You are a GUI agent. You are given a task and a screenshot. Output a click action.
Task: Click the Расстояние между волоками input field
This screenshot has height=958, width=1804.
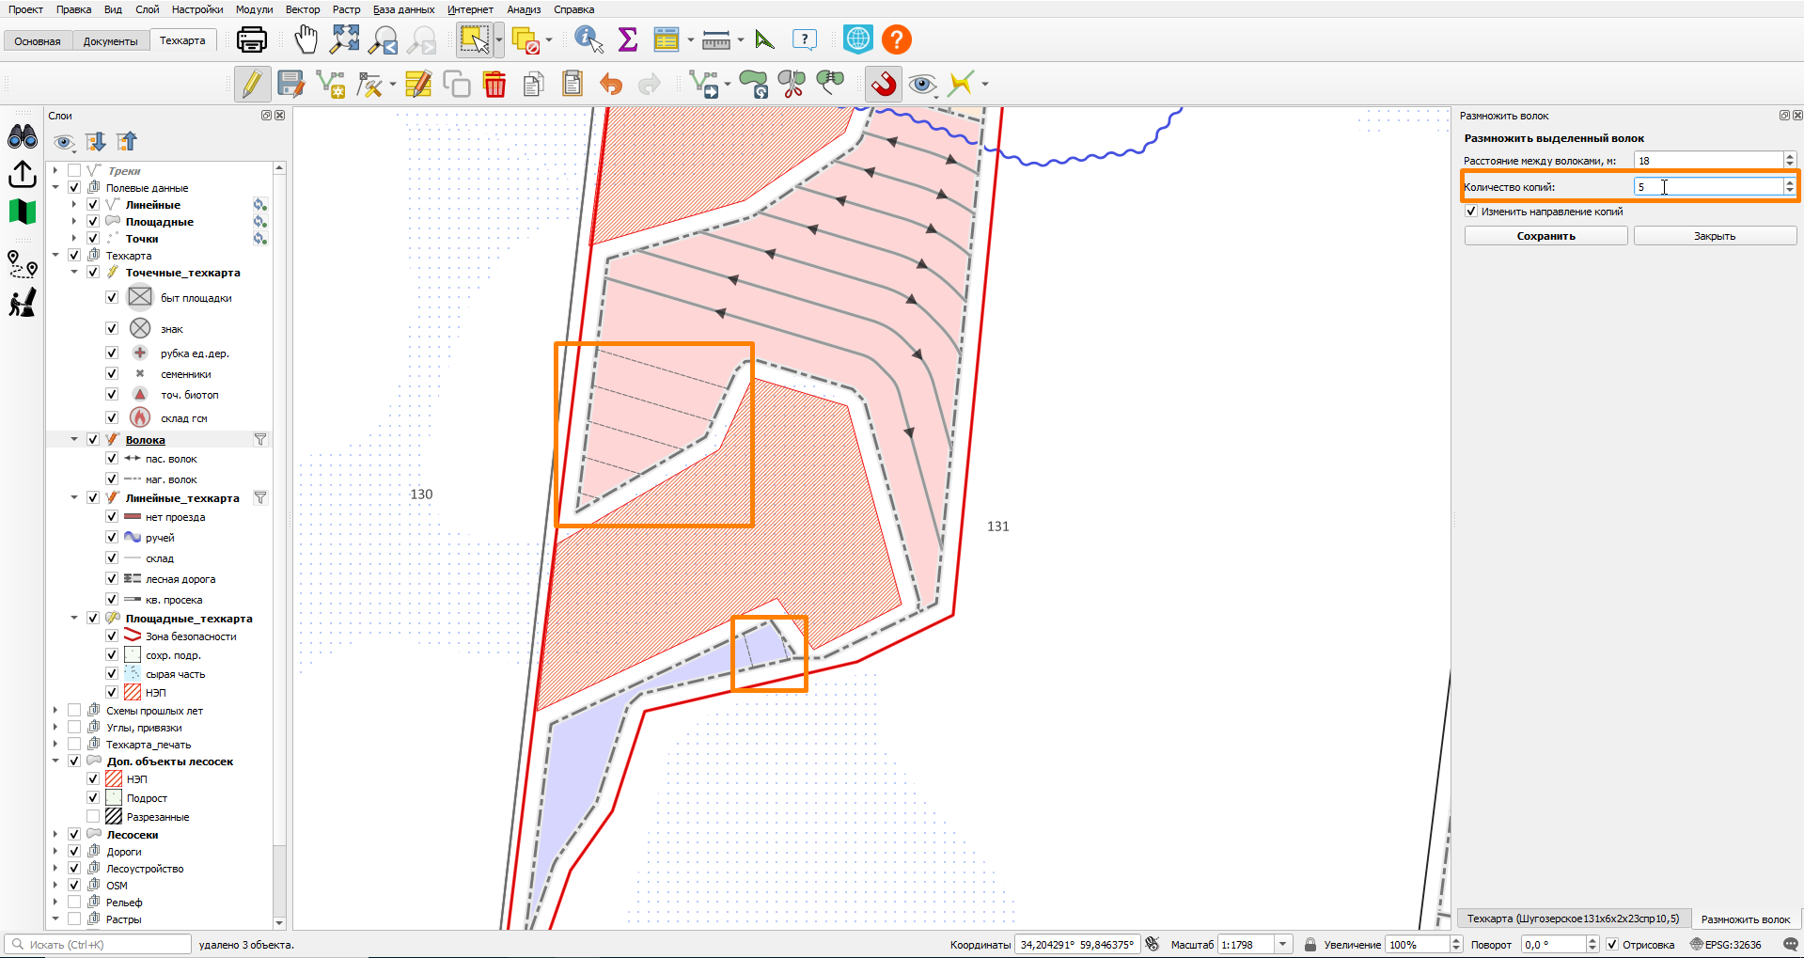[1708, 161]
